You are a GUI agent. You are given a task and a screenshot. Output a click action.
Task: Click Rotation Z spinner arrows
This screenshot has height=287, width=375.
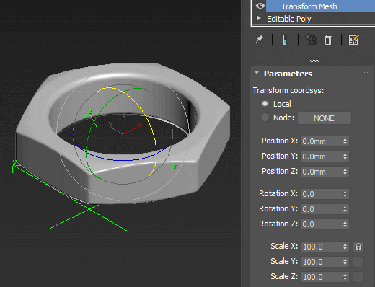click(345, 224)
